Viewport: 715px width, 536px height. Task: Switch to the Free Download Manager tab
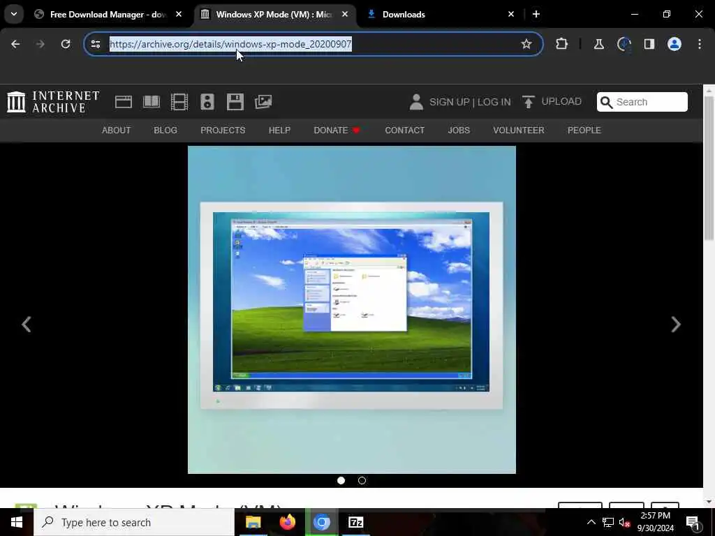pyautogui.click(x=108, y=14)
